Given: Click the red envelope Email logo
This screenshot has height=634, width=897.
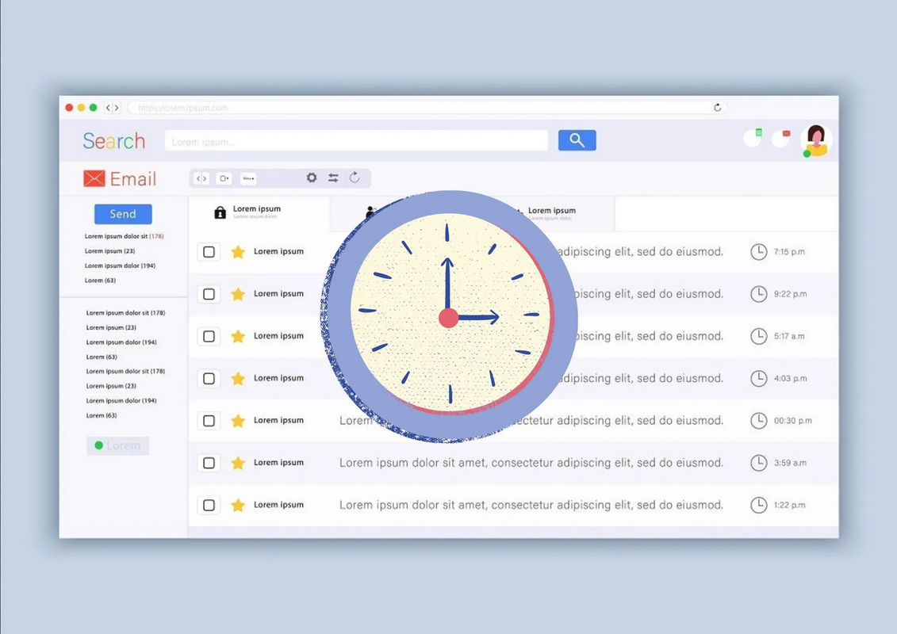Looking at the screenshot, I should [x=120, y=179].
